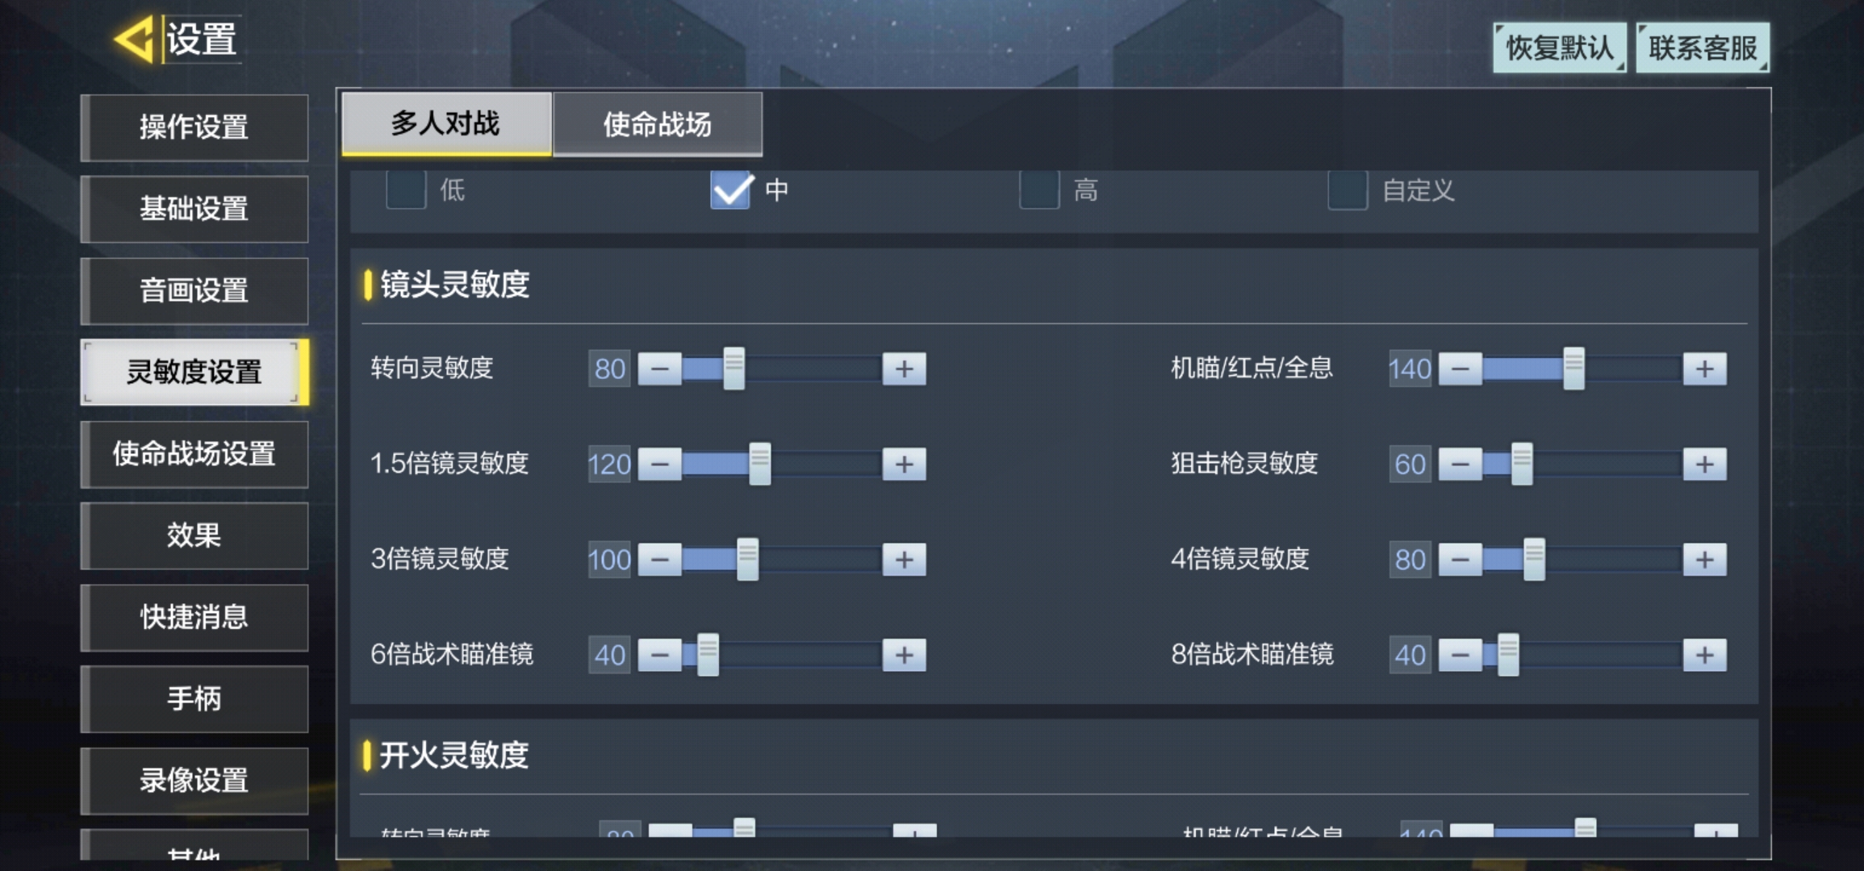Increase 3倍镜灵敏度 with its plus button
Screen dimensions: 1864x871
click(904, 560)
